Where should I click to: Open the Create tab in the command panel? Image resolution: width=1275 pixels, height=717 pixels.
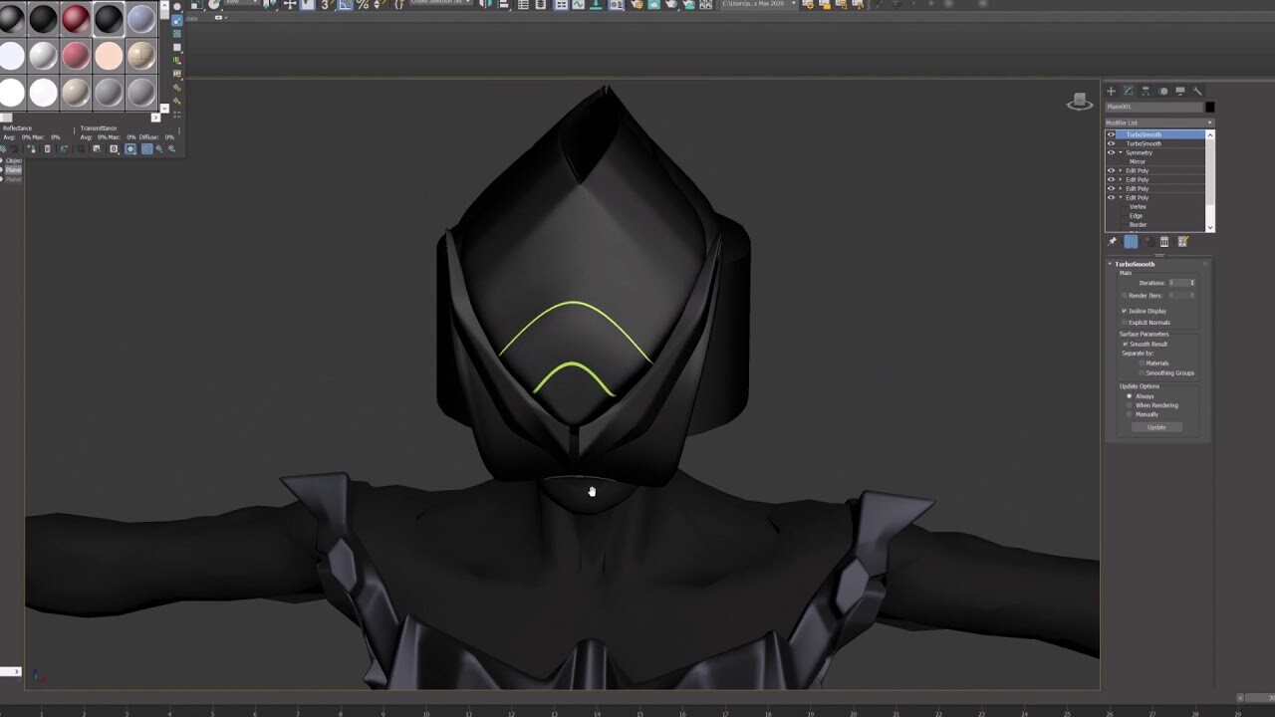1111,91
